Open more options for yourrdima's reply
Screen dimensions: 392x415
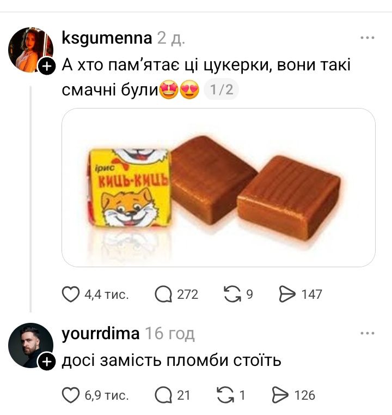pos(367,333)
